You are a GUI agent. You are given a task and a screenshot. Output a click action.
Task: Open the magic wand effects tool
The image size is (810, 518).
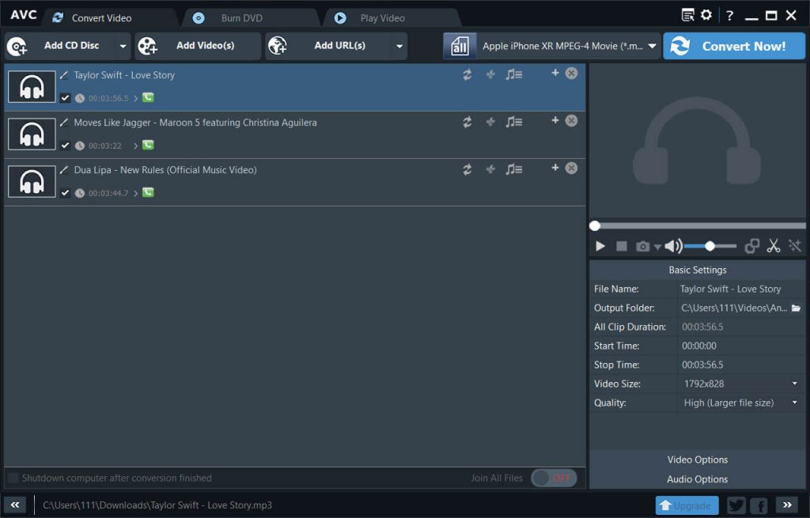point(794,246)
